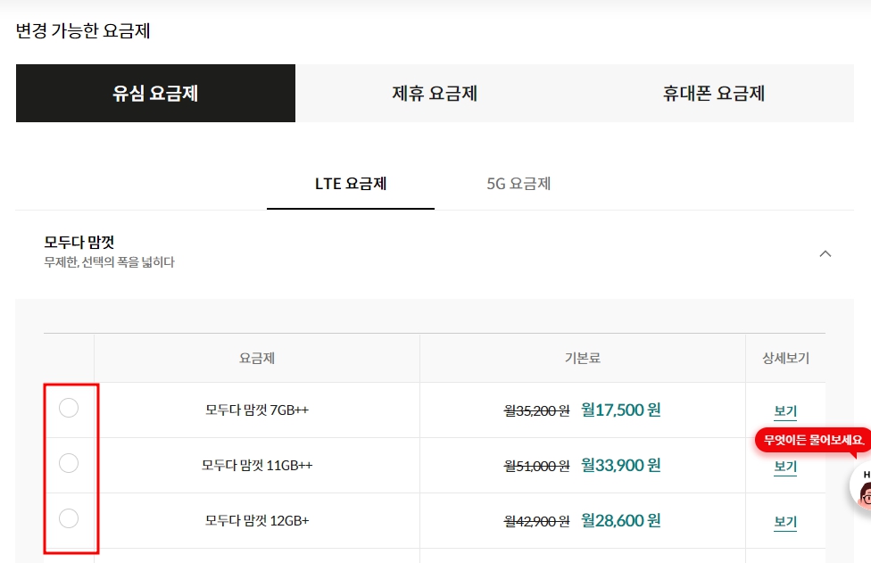Collapse the 모두다 맘껏 plan section chevron
This screenshot has height=563, width=871.
pyautogui.click(x=825, y=253)
